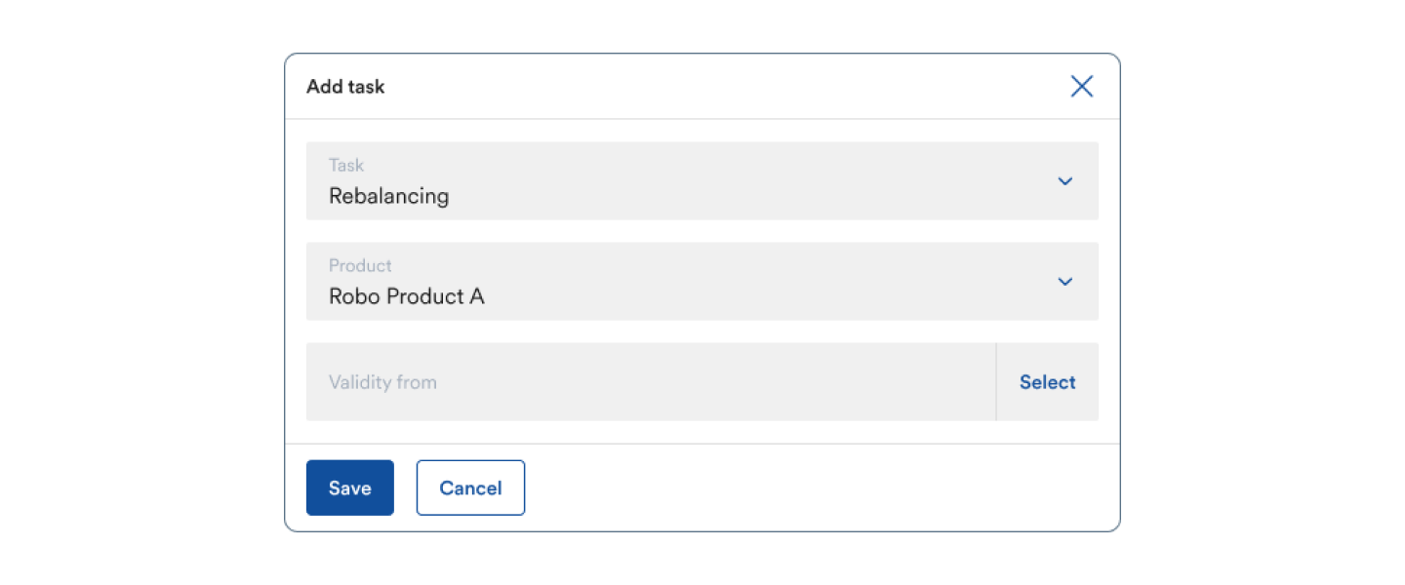Select the Robo Product A value text
Viewport: 1405px width, 585px height.
tap(407, 296)
